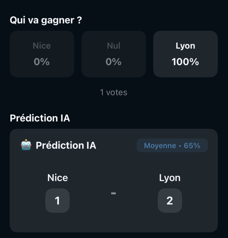Image resolution: width=228 pixels, height=238 pixels.
Task: Tap the 0% value under Nice
Action: coord(42,62)
